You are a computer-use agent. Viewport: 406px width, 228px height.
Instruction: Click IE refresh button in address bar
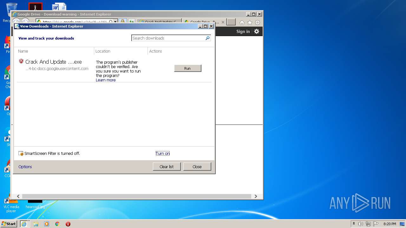(x=131, y=22)
